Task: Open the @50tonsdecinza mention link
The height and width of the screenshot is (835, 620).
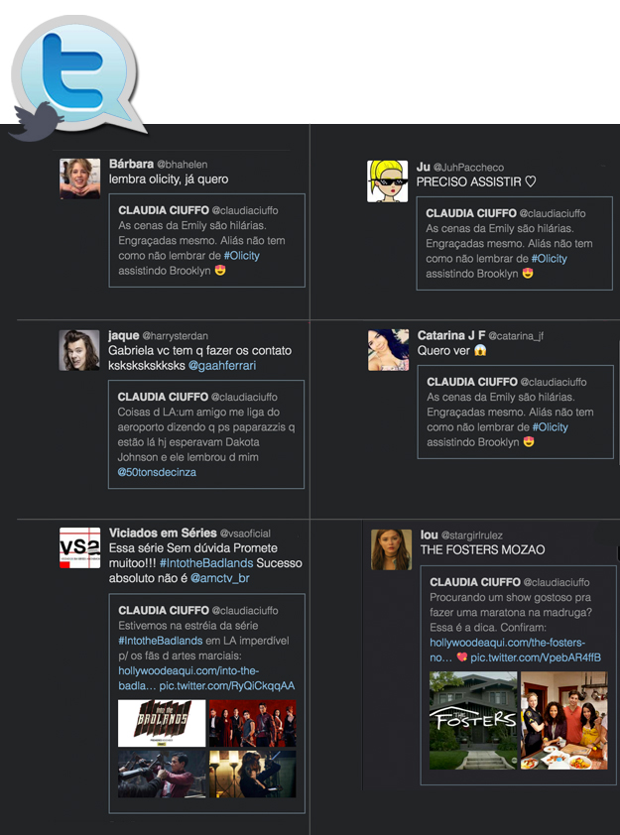Action: [x=158, y=472]
